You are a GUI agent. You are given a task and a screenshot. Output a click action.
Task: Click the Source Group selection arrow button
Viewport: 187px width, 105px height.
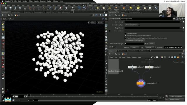pos(184,22)
